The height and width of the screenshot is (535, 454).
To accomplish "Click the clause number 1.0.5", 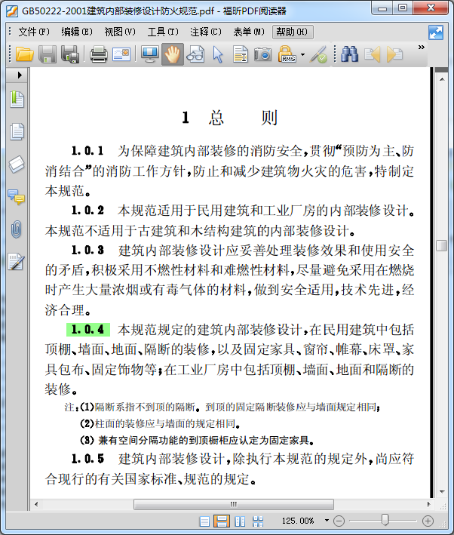I will pyautogui.click(x=87, y=459).
